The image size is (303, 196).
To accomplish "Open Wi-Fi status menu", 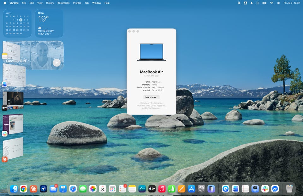I will point(271,3).
